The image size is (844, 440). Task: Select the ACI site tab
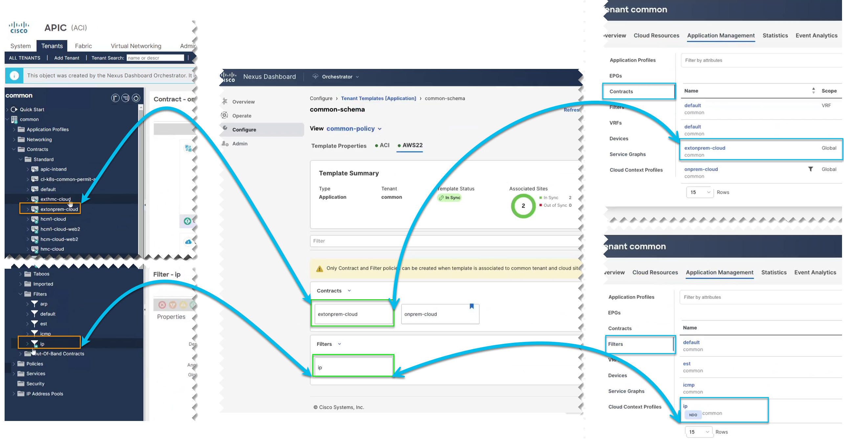click(382, 145)
